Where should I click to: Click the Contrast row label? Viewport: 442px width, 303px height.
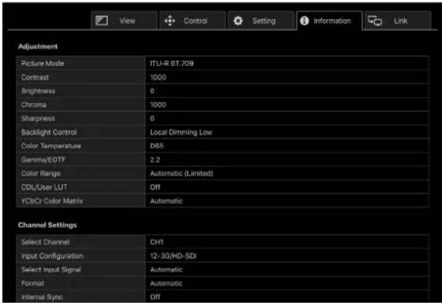pos(35,77)
